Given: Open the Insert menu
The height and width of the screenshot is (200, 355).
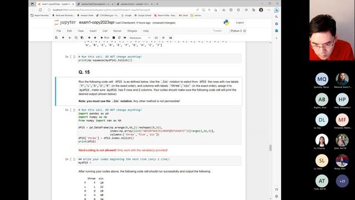Looking at the screenshot, I should click(x=93, y=31).
